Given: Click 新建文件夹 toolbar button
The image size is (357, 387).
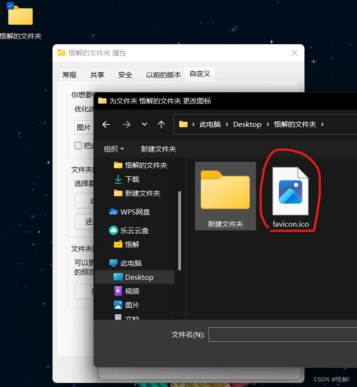Looking at the screenshot, I should tap(158, 149).
